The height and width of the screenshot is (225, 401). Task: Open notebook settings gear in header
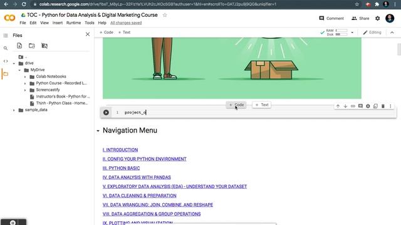[377, 18]
